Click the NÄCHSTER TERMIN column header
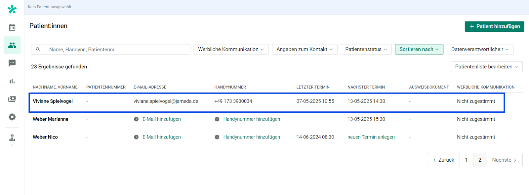The width and height of the screenshot is (529, 195). pyautogui.click(x=366, y=87)
